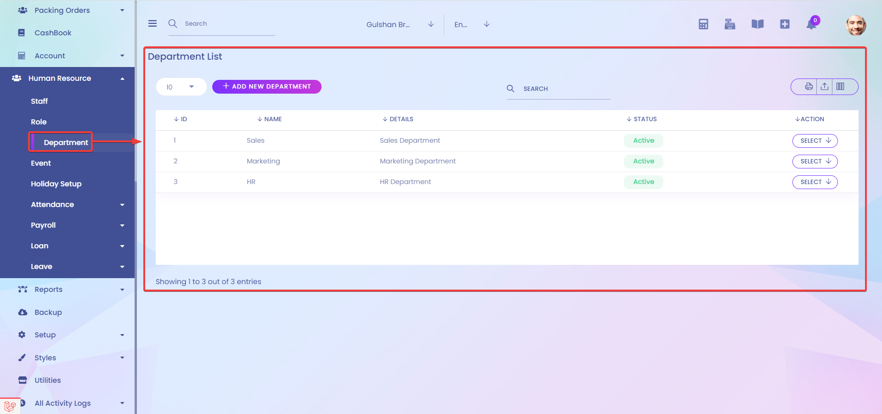Collapse the Human Resource menu
The image size is (882, 414).
click(122, 78)
